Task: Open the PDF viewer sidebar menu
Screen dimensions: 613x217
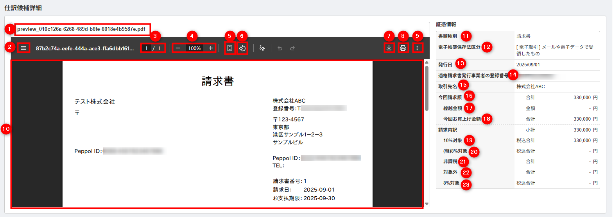Action: click(23, 48)
